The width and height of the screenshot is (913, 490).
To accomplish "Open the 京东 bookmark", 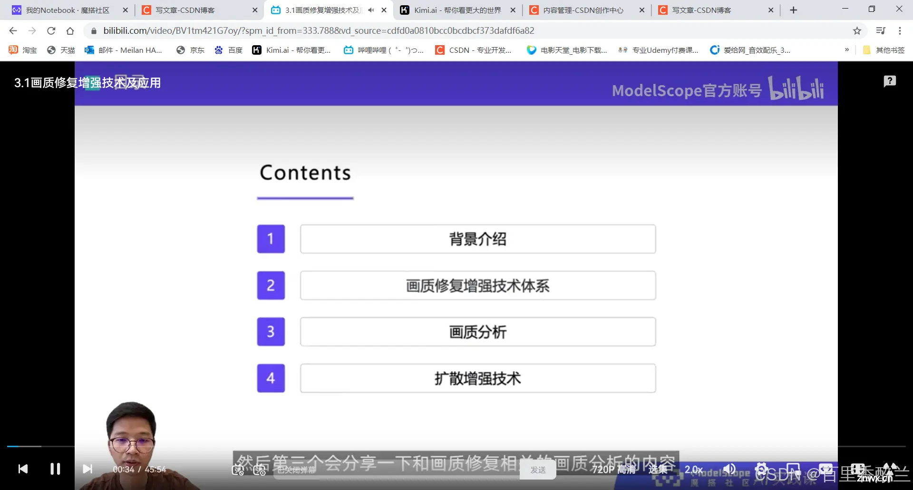I will click(190, 50).
